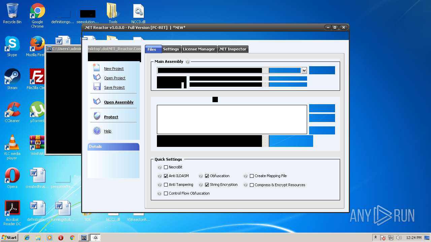Click the Save Project floppy disk icon
The image size is (431, 242).
coord(97,87)
